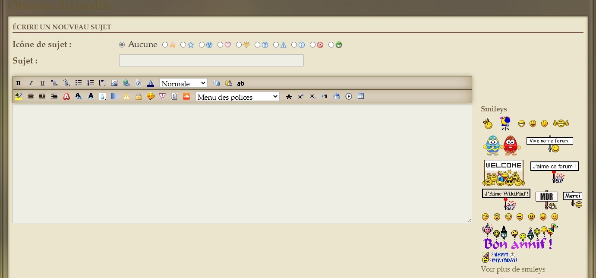Apply subscript formatting

pos(313,96)
